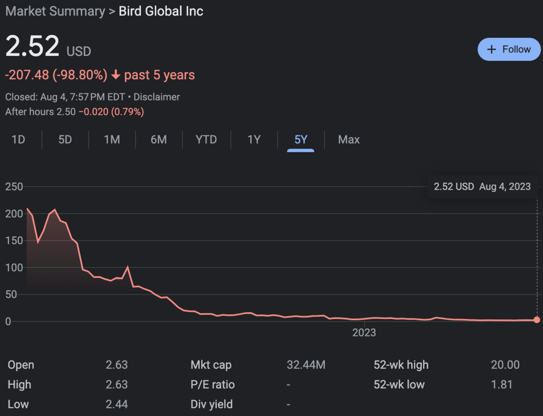Click the -207.48 (-98.80%) change text
Image resolution: width=543 pixels, height=416 pixels.
coord(56,75)
